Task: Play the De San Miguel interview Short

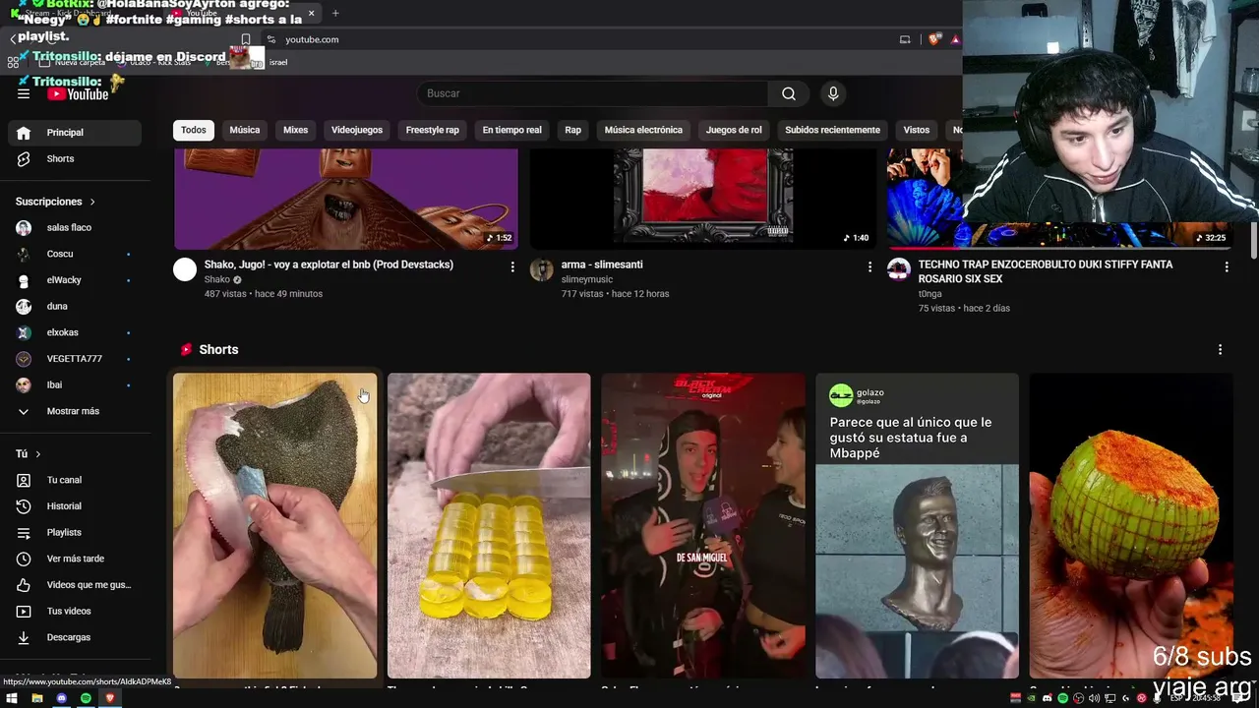Action: point(703,525)
